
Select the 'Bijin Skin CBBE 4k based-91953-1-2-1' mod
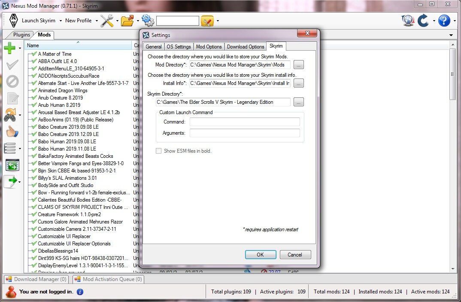click(x=77, y=171)
